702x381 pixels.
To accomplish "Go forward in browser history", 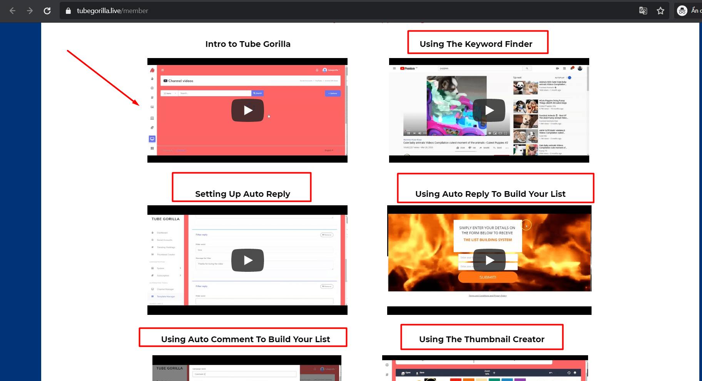I will click(x=30, y=11).
